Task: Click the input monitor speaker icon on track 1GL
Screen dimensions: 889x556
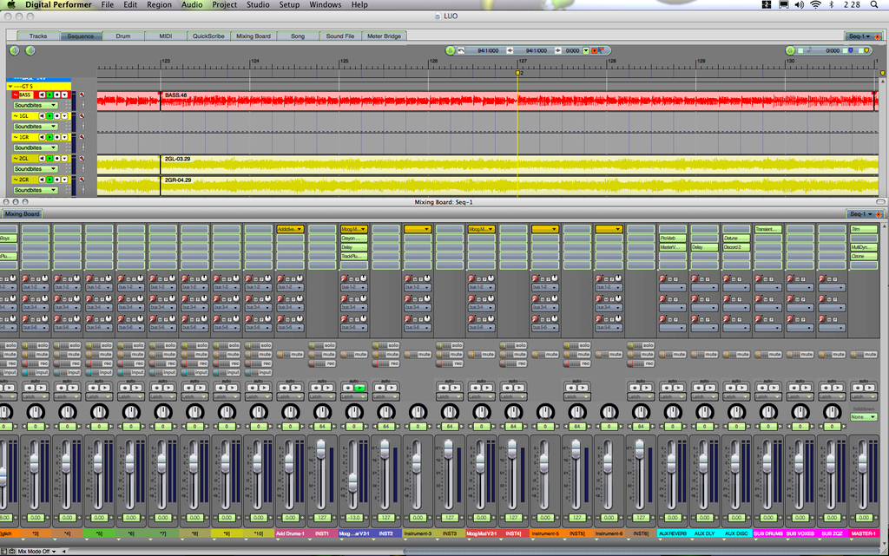Action: coord(42,116)
